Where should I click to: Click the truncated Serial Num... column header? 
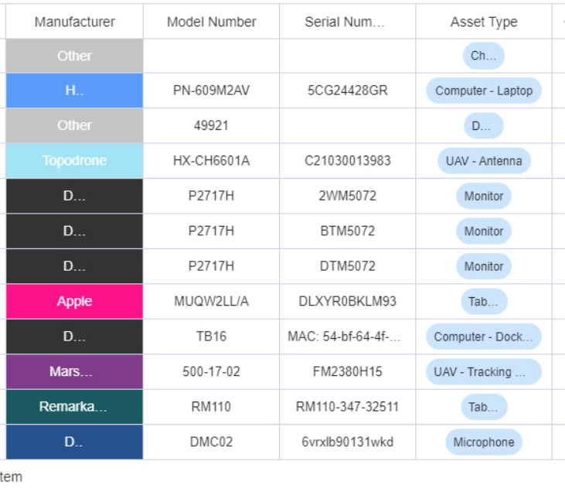[x=347, y=22]
